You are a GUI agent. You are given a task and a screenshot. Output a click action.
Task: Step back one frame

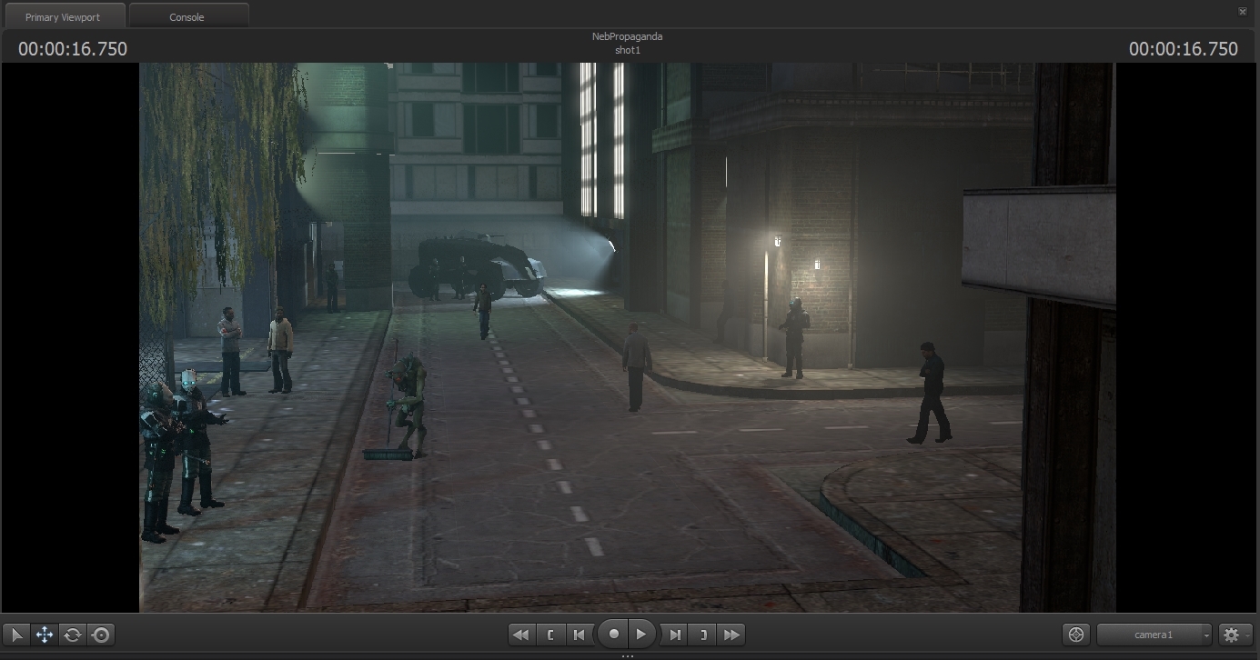[x=579, y=635]
